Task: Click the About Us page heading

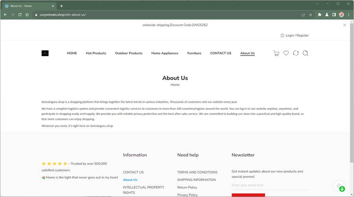Action: click(x=175, y=78)
